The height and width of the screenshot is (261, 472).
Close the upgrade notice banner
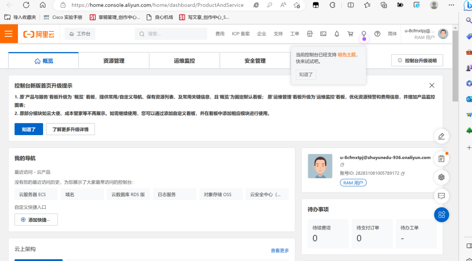pyautogui.click(x=432, y=85)
